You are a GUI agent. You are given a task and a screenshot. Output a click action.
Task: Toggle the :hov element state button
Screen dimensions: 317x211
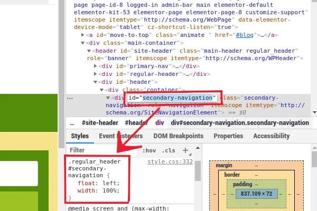tap(149, 150)
